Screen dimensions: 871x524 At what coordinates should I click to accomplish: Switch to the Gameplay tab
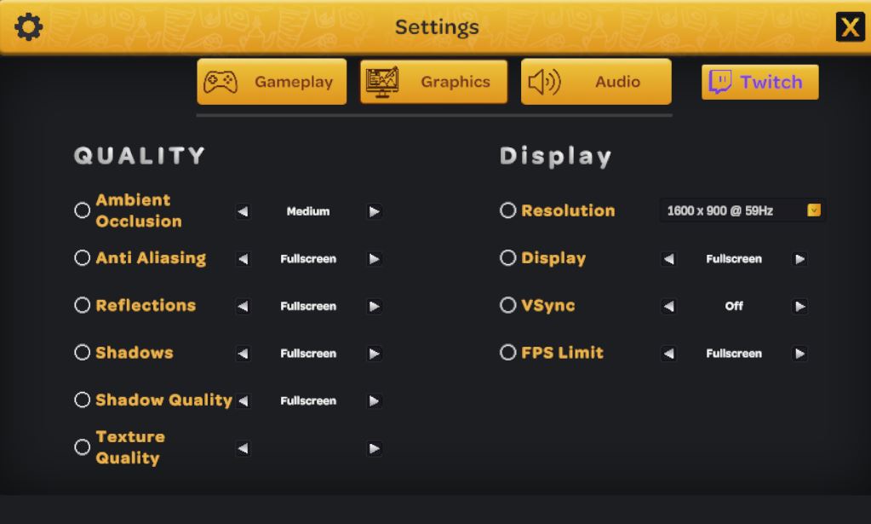pos(272,82)
